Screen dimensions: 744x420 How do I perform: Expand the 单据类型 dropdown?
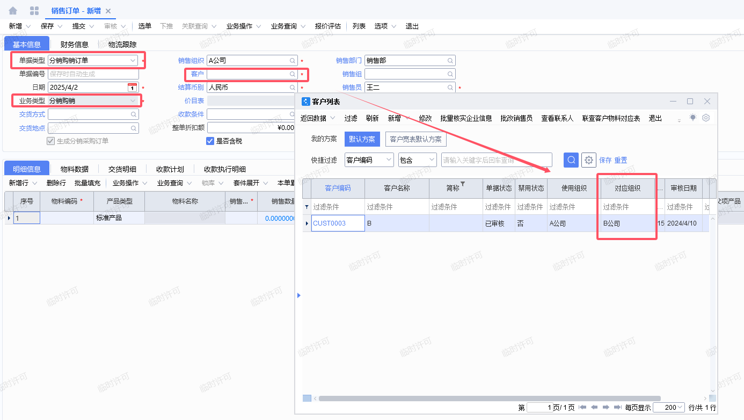point(133,61)
